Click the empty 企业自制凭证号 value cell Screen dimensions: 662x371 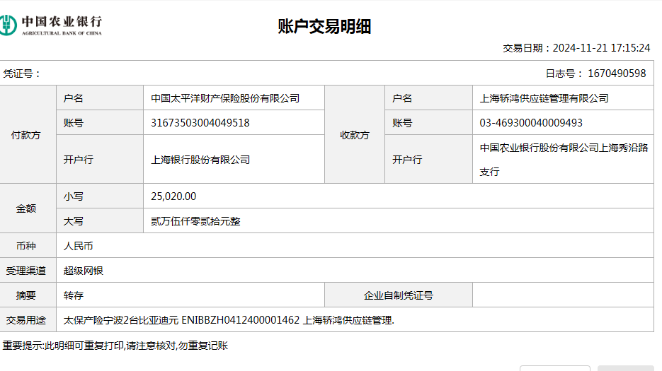coord(563,295)
